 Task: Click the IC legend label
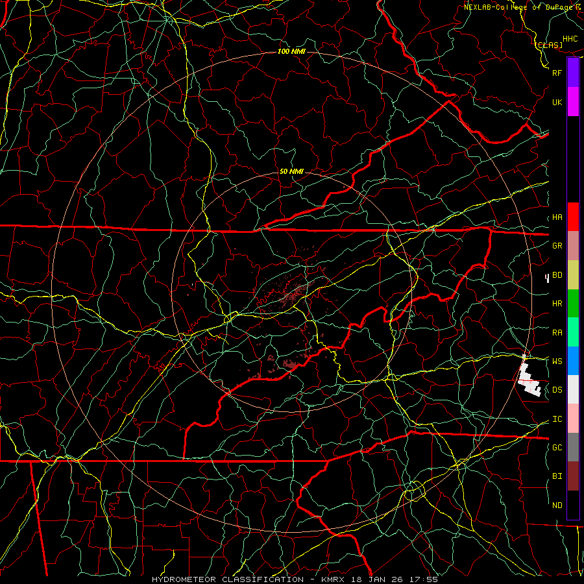[557, 419]
